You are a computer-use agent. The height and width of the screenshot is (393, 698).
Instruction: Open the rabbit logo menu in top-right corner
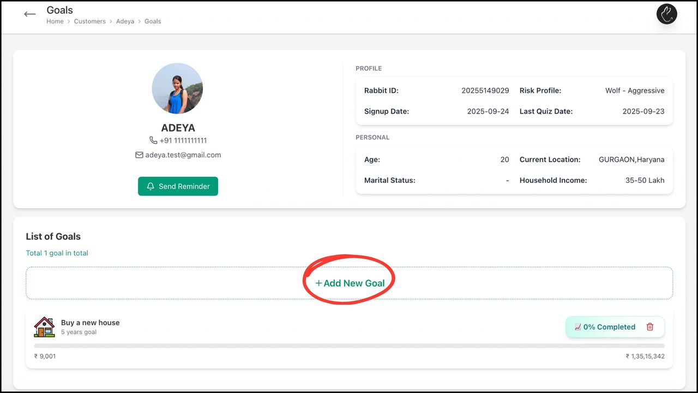(x=666, y=14)
